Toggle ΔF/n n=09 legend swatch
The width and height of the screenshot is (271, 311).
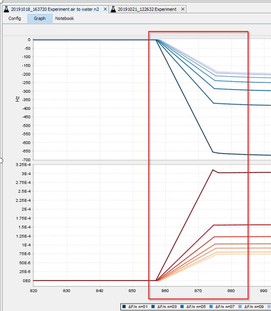click(240, 307)
